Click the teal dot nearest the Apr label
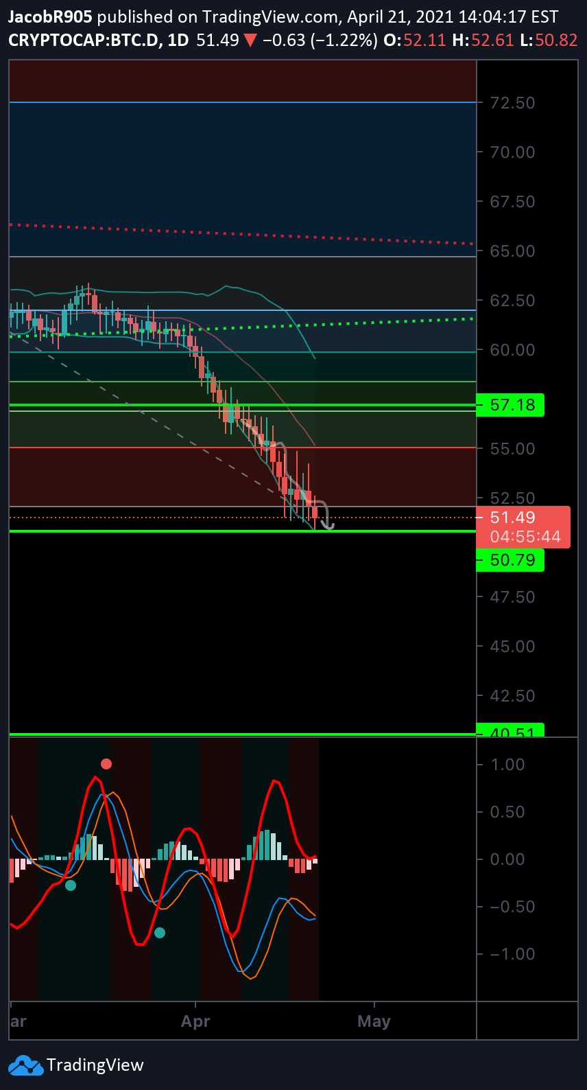587x1090 pixels. coord(160,933)
